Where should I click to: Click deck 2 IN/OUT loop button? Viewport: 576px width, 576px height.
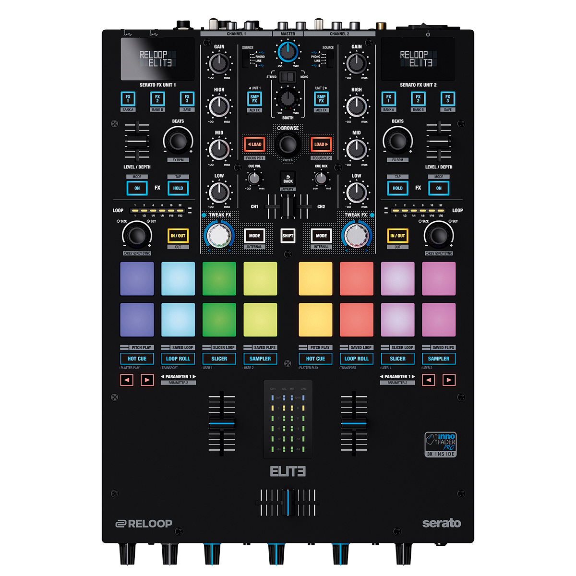tap(398, 236)
